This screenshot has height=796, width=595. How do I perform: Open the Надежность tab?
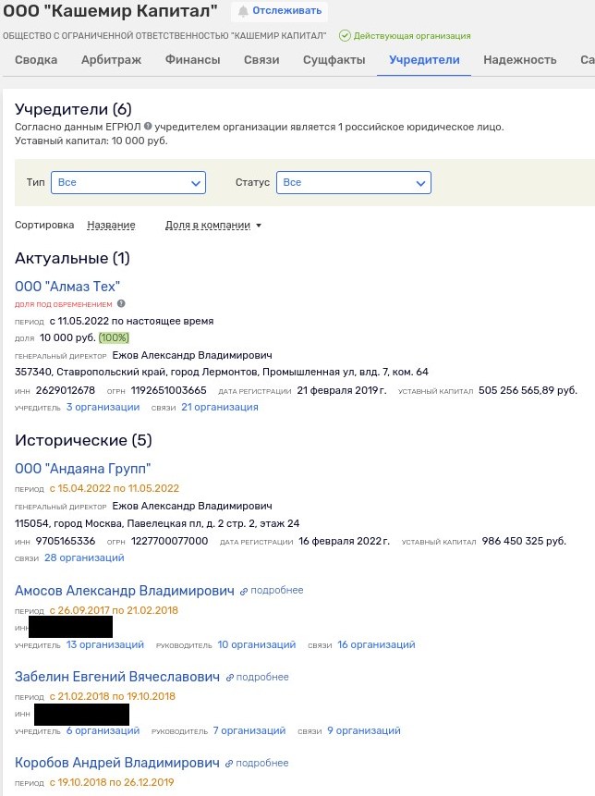click(x=520, y=60)
